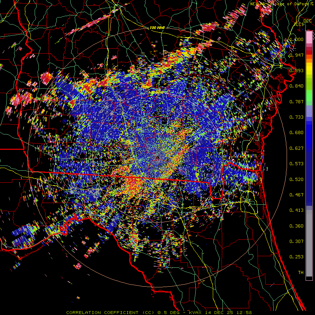
Task: Click the 0.467 legend value
Action: (296, 195)
